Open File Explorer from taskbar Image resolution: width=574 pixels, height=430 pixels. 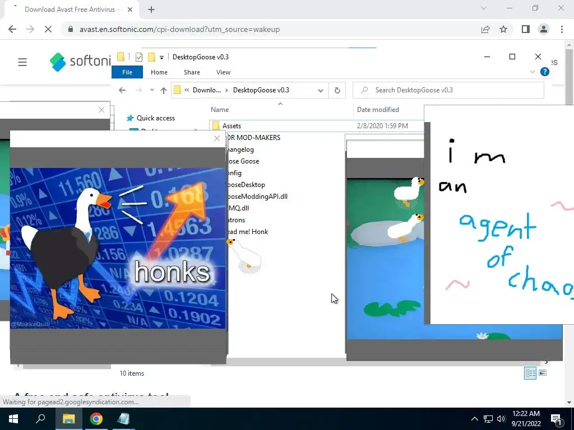68,419
